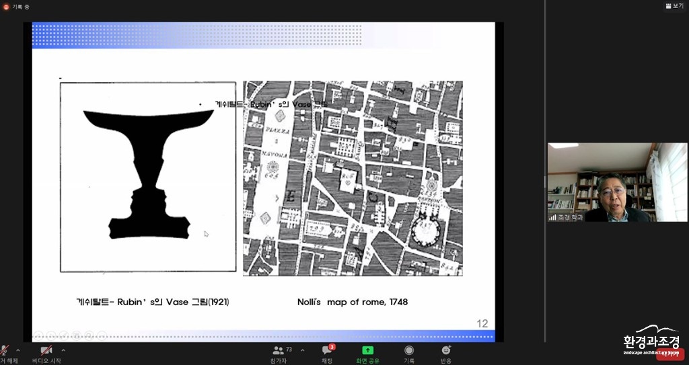Click the Rubin's vase illustration on the slide
Screen dimensions: 689x365
pyautogui.click(x=148, y=177)
